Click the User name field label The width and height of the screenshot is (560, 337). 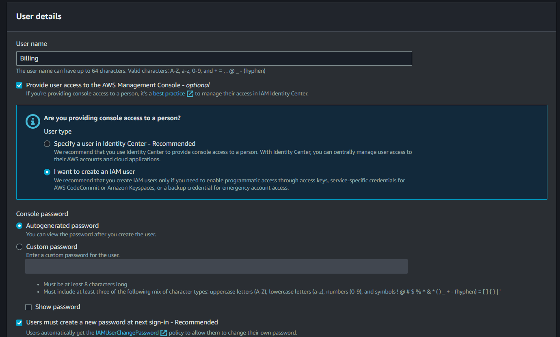tap(32, 44)
